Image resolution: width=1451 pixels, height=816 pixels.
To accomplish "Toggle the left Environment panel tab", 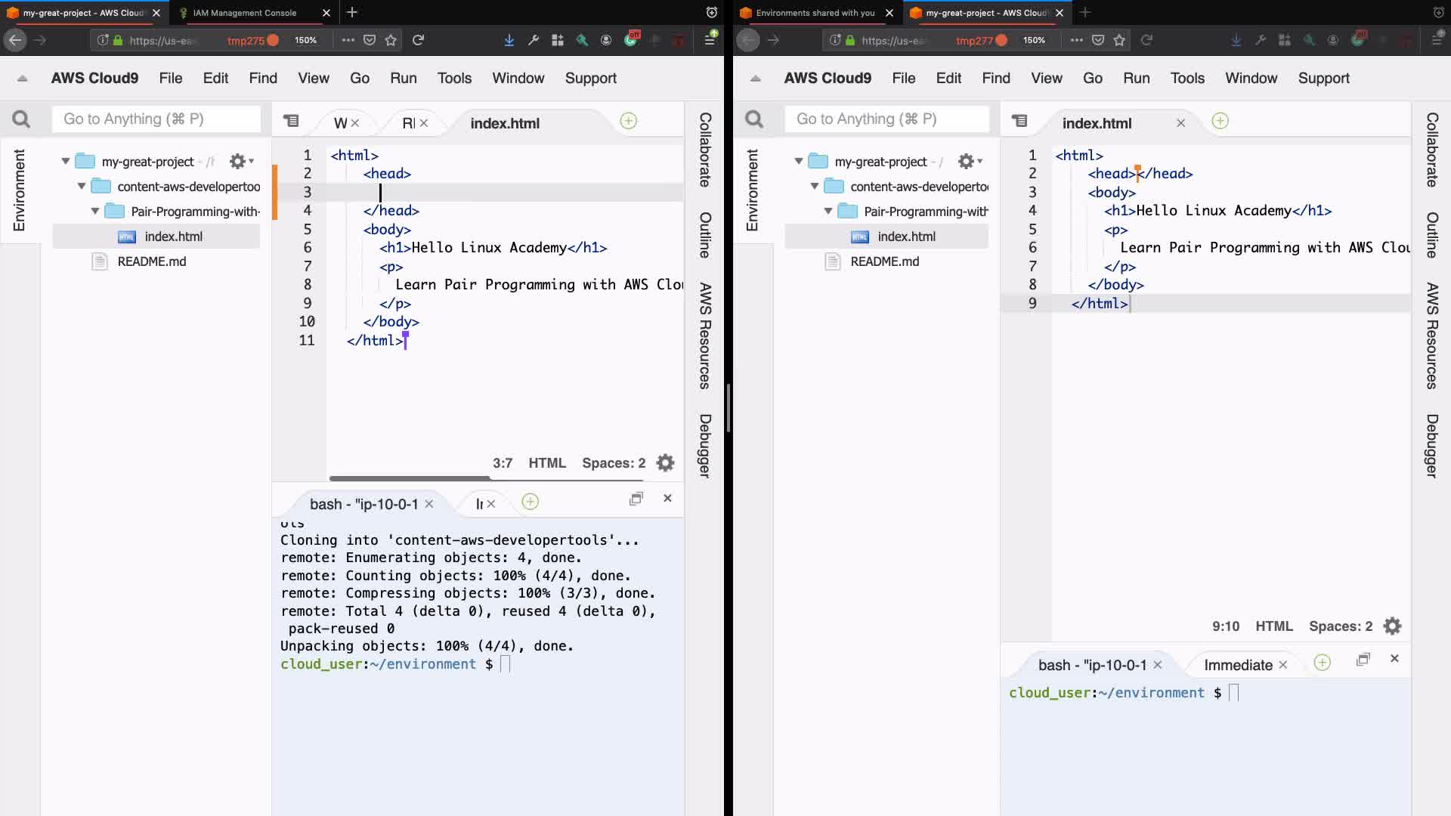I will [19, 190].
